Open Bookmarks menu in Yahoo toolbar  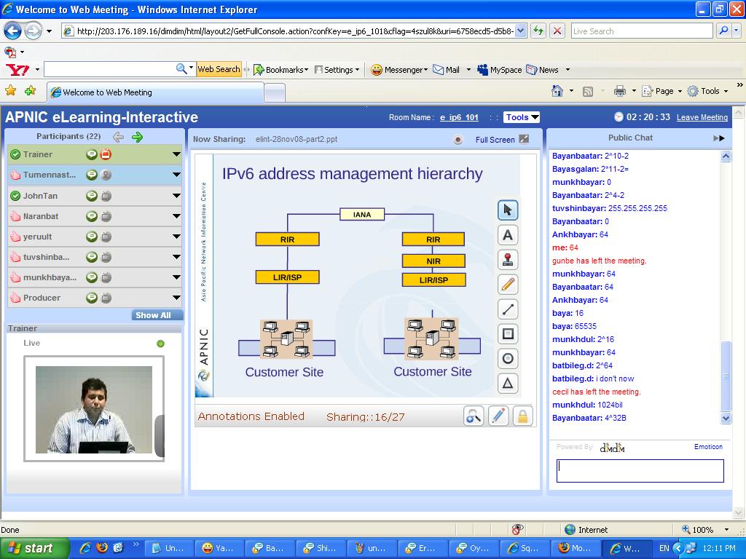point(281,70)
